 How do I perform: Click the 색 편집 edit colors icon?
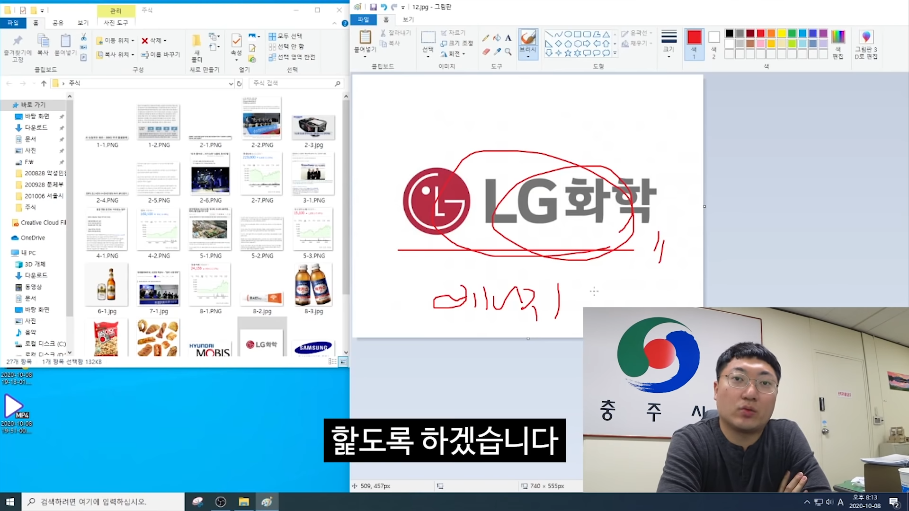coord(838,37)
